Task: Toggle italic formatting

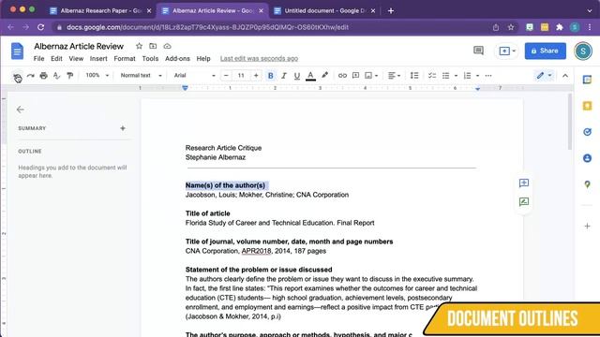Action: pyautogui.click(x=283, y=76)
